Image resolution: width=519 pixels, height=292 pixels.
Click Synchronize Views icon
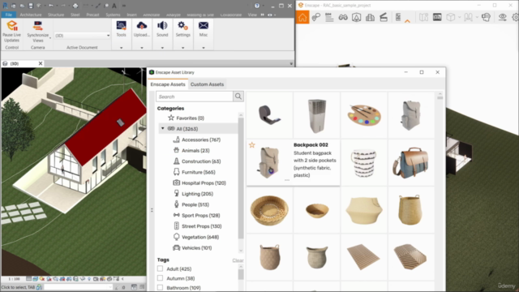(x=38, y=26)
